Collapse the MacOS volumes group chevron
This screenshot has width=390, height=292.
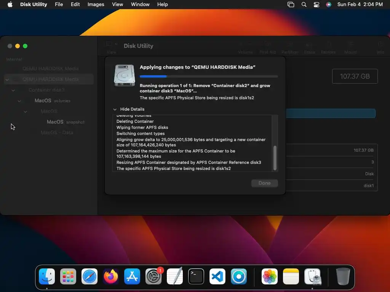pyautogui.click(x=19, y=101)
